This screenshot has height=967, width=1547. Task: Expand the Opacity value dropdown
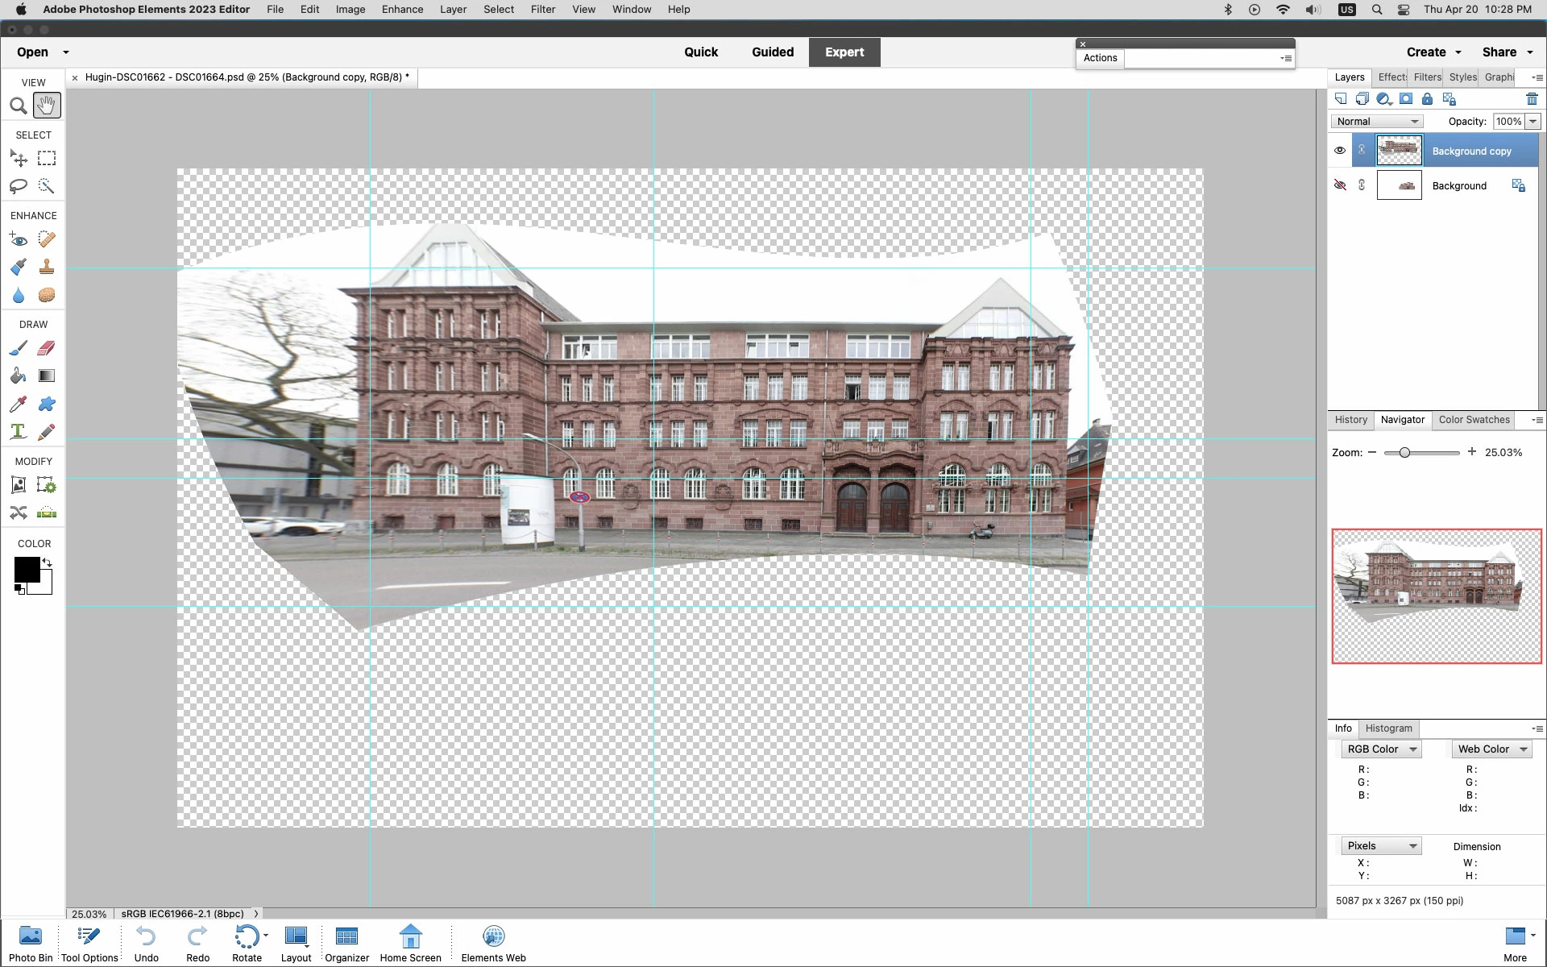(1532, 122)
